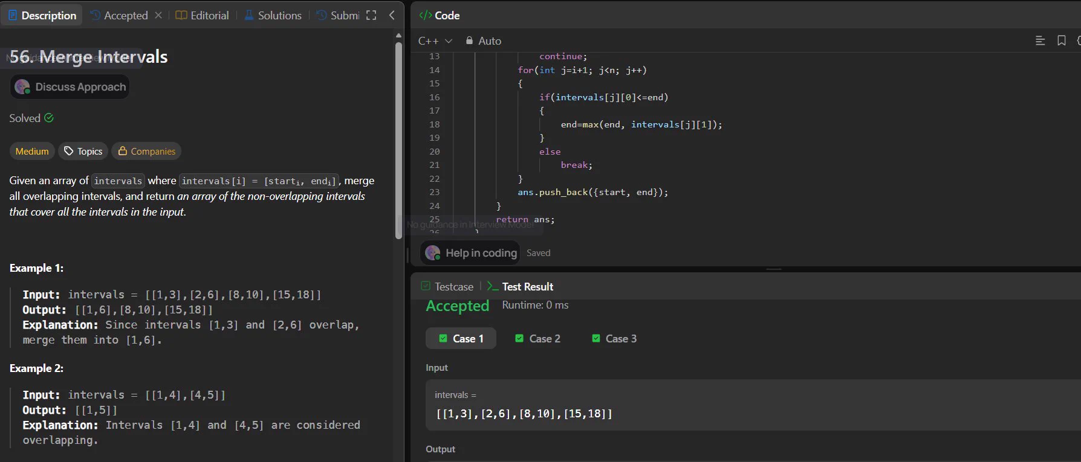This screenshot has width=1081, height=462.
Task: Open the C++ language dropdown
Action: point(435,40)
